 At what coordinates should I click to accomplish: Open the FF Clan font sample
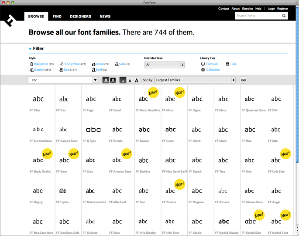38,99
